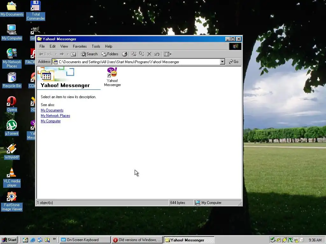
Task: Open the Help menu
Action: (109, 46)
